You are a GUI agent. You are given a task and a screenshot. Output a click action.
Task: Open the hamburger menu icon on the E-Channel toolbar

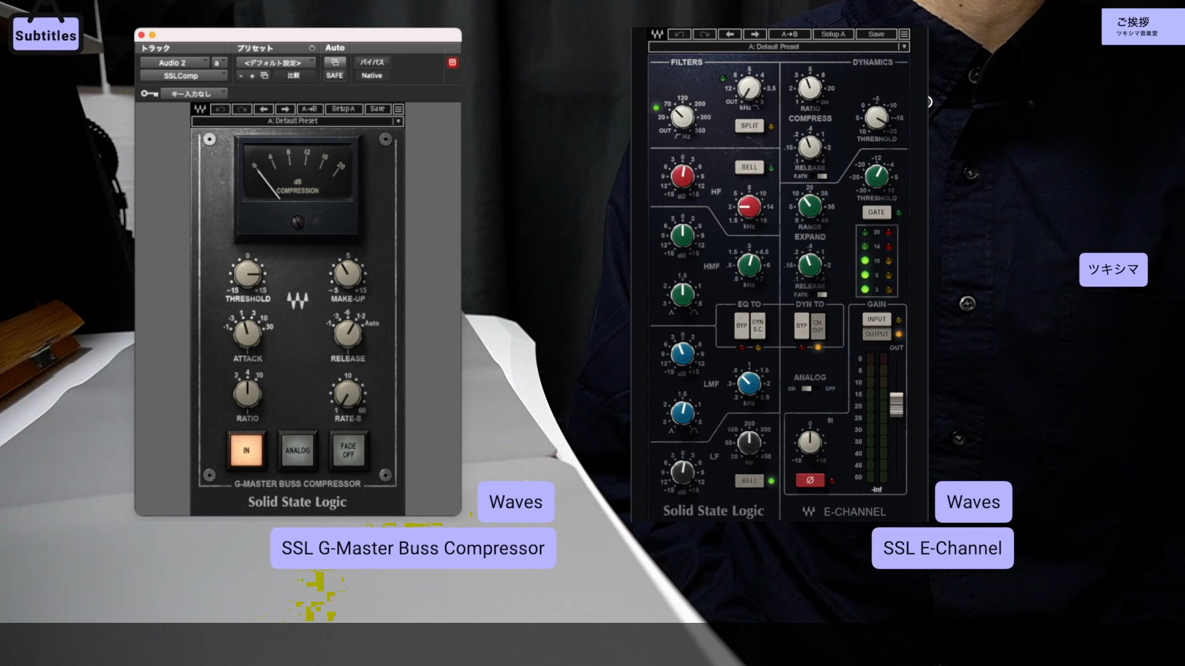(x=903, y=34)
